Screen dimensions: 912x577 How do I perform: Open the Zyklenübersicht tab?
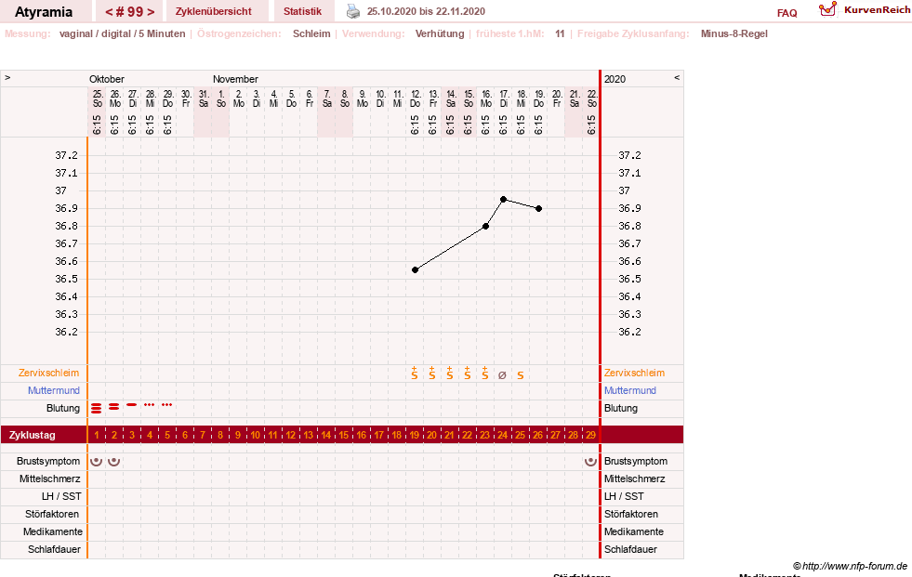pos(214,11)
